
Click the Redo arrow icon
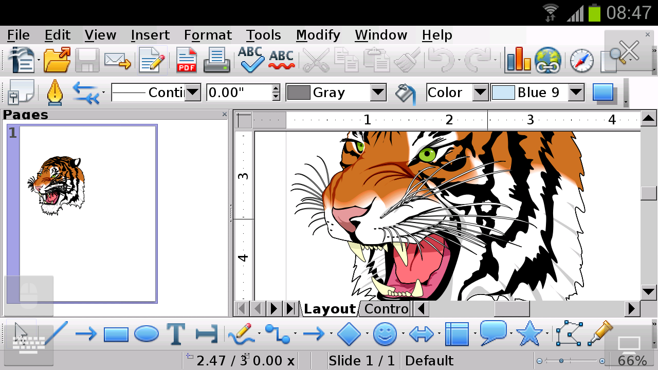pyautogui.click(x=478, y=60)
